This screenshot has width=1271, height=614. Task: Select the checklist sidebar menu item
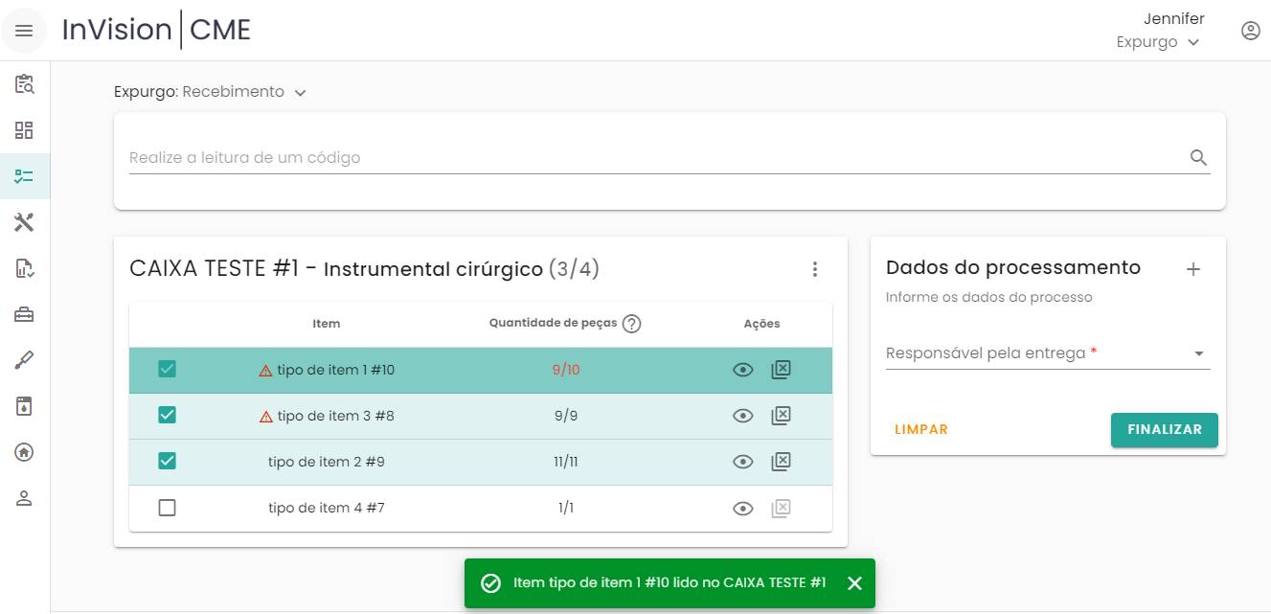click(x=24, y=176)
